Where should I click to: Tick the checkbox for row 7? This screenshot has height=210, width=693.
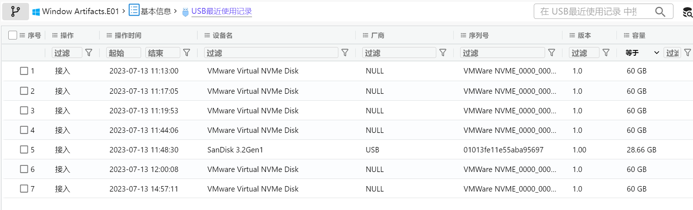click(x=24, y=189)
